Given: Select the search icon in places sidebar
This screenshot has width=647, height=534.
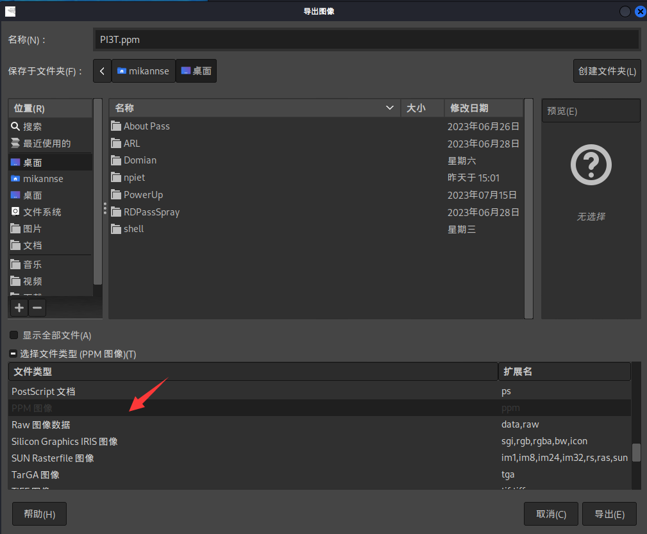Looking at the screenshot, I should tap(16, 127).
